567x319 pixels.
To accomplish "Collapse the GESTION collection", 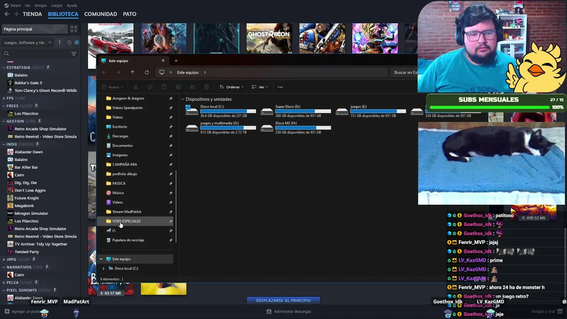I will pyautogui.click(x=4, y=121).
